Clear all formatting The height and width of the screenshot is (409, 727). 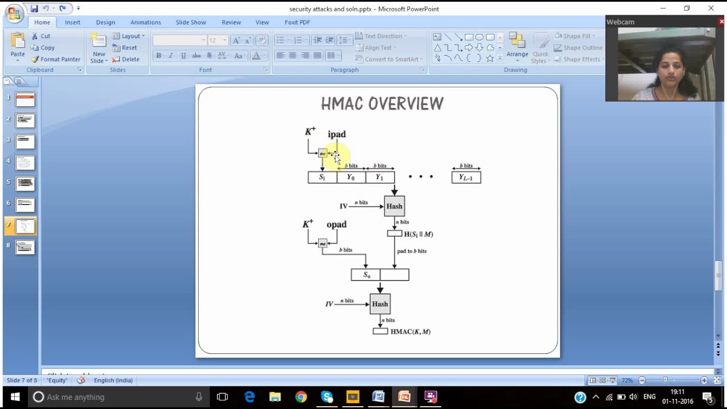click(x=262, y=40)
